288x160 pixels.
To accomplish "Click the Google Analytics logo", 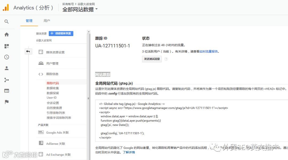I will tap(6, 8).
